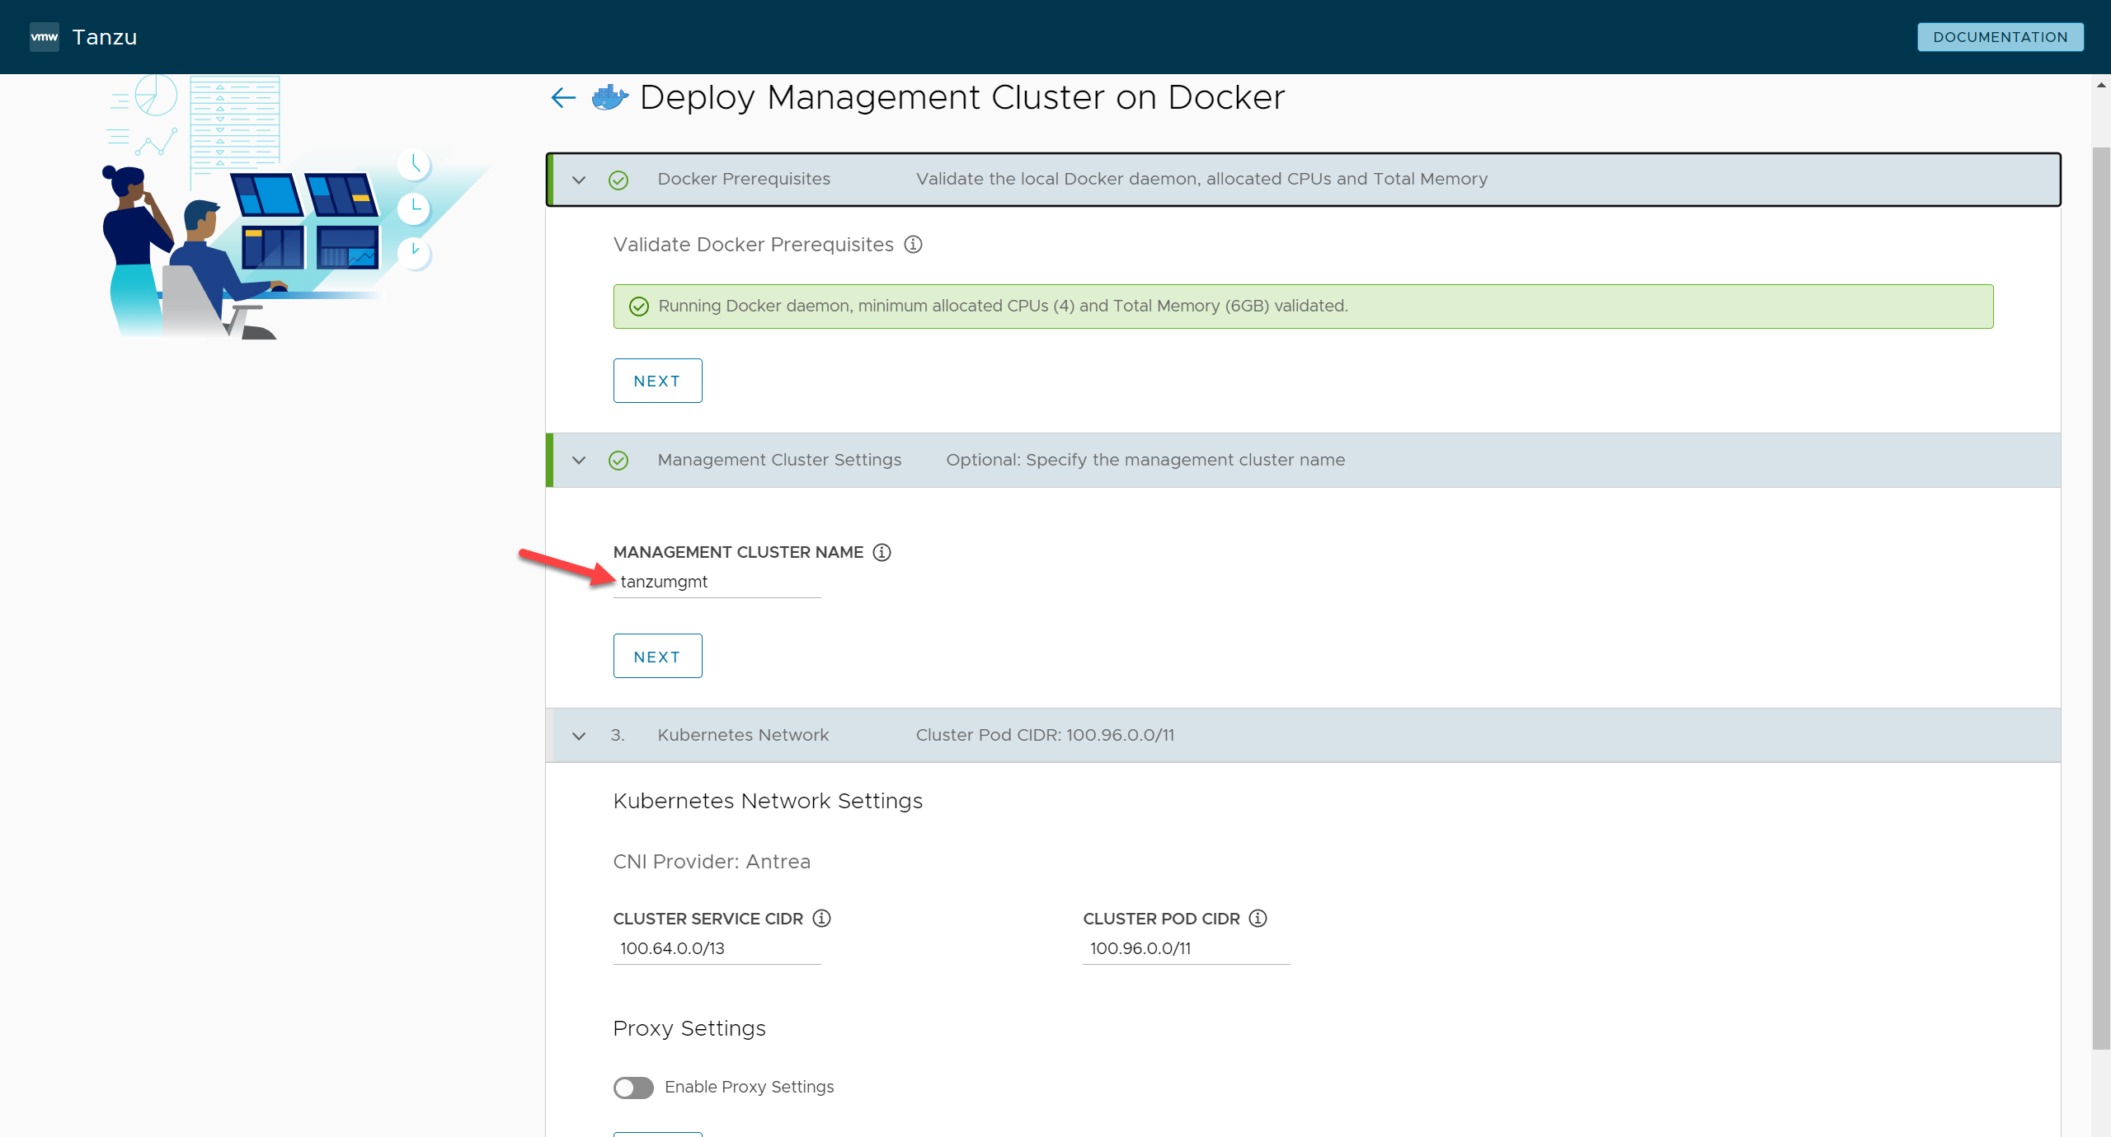This screenshot has height=1137, width=2111.
Task: Click the step number '3.' label
Action: click(618, 735)
